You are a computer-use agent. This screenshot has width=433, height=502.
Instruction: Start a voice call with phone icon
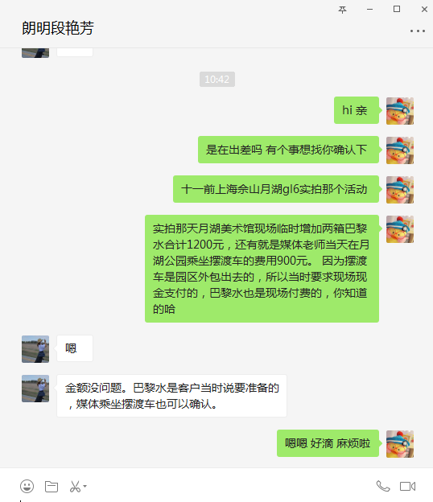(383, 486)
